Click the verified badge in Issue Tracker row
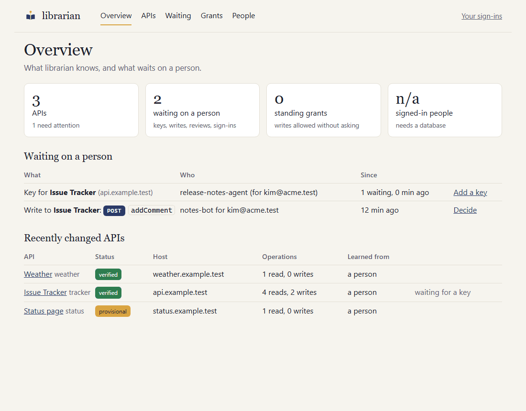 point(108,292)
